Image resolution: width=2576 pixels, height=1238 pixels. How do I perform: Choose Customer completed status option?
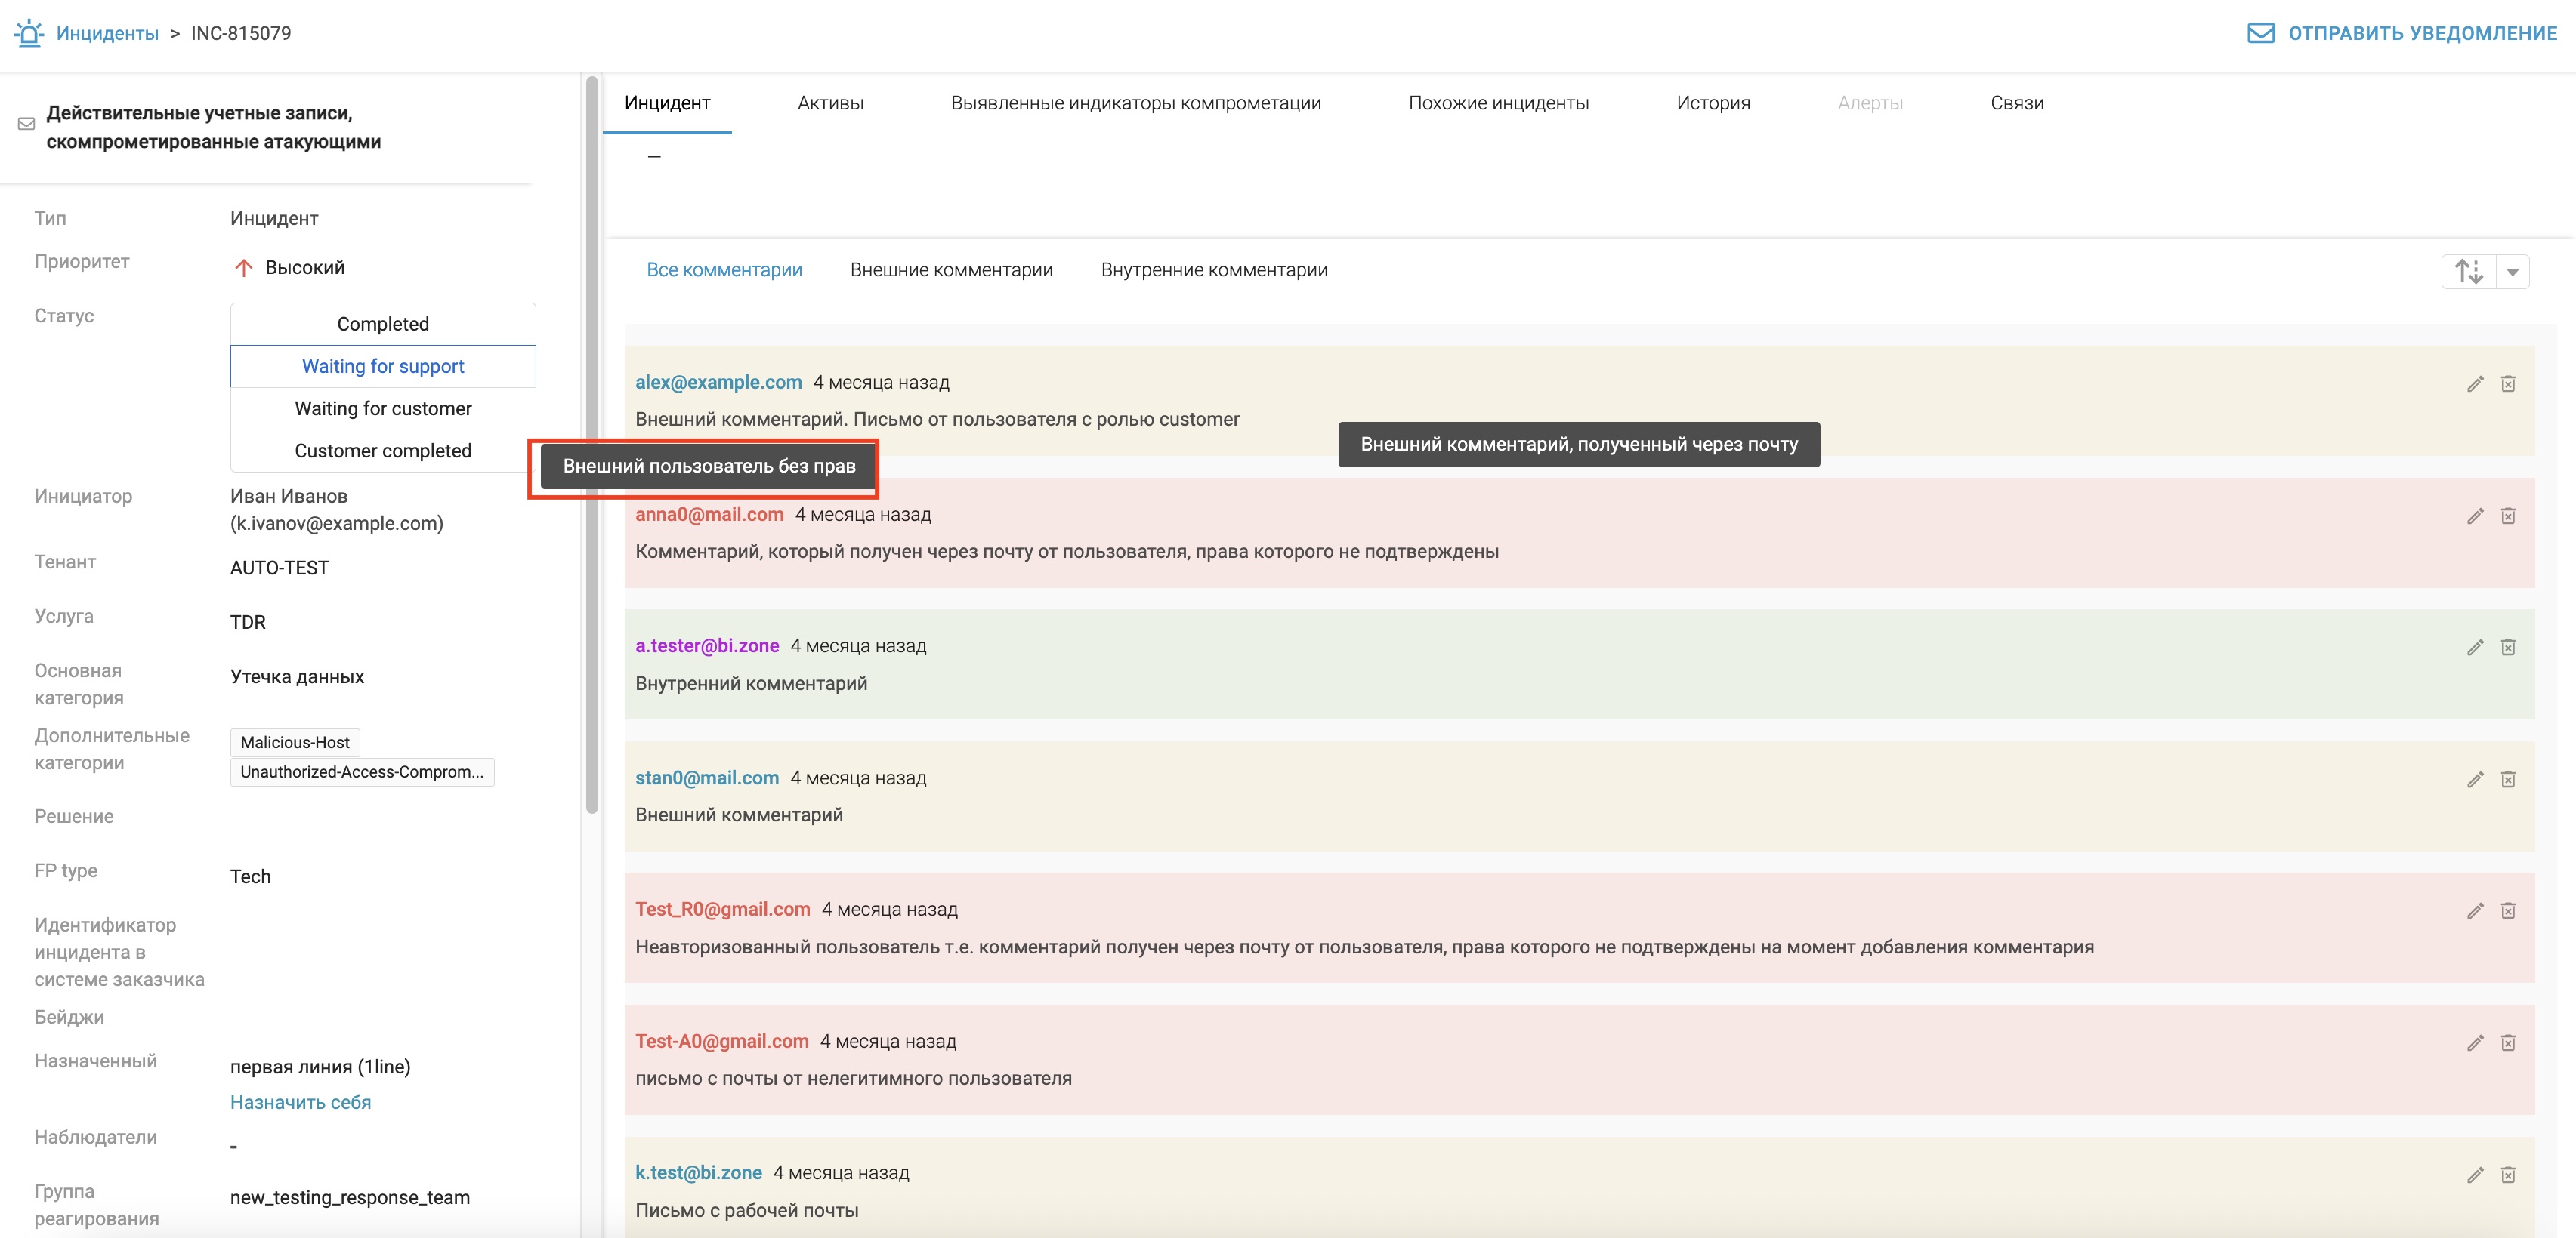pos(383,451)
